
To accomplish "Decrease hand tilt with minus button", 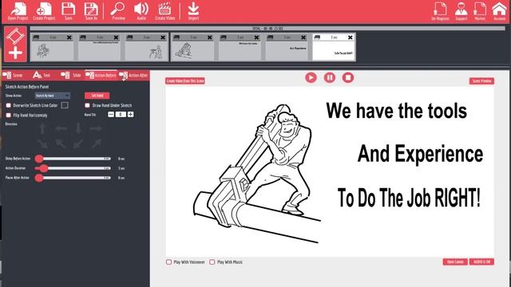I will [x=111, y=114].
